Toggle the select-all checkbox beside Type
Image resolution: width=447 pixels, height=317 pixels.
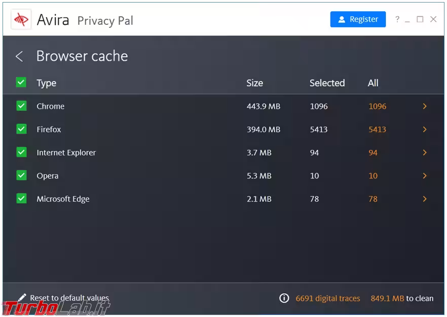[21, 83]
